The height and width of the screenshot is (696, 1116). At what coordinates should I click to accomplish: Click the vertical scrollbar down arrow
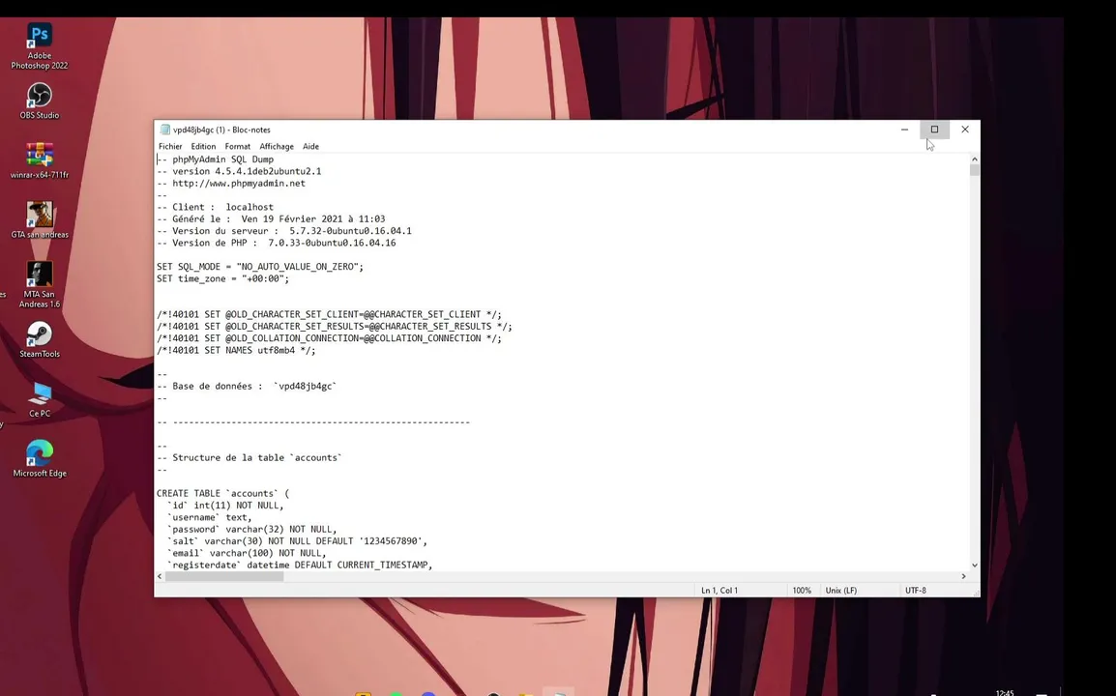[975, 565]
